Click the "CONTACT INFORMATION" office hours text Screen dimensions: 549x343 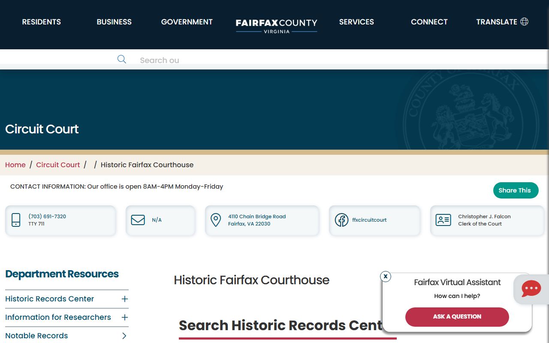click(117, 187)
